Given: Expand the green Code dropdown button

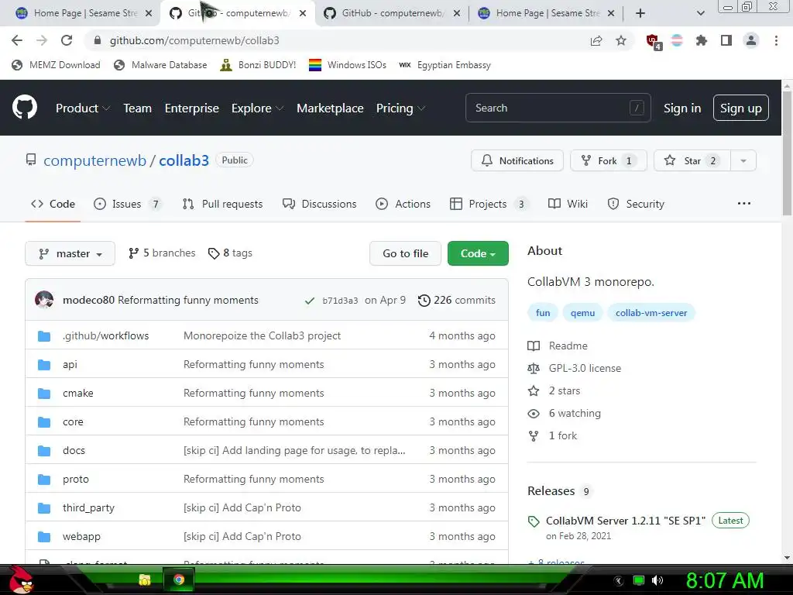Looking at the screenshot, I should [x=478, y=253].
